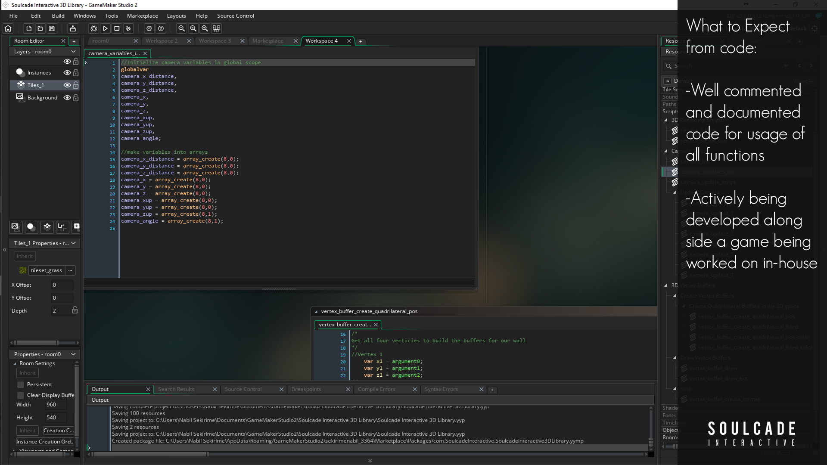Open the File menu
This screenshot has width=827, height=465.
[x=13, y=16]
